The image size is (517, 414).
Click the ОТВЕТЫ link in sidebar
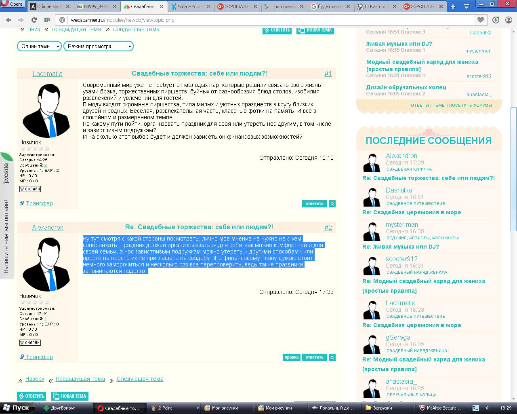pos(420,105)
